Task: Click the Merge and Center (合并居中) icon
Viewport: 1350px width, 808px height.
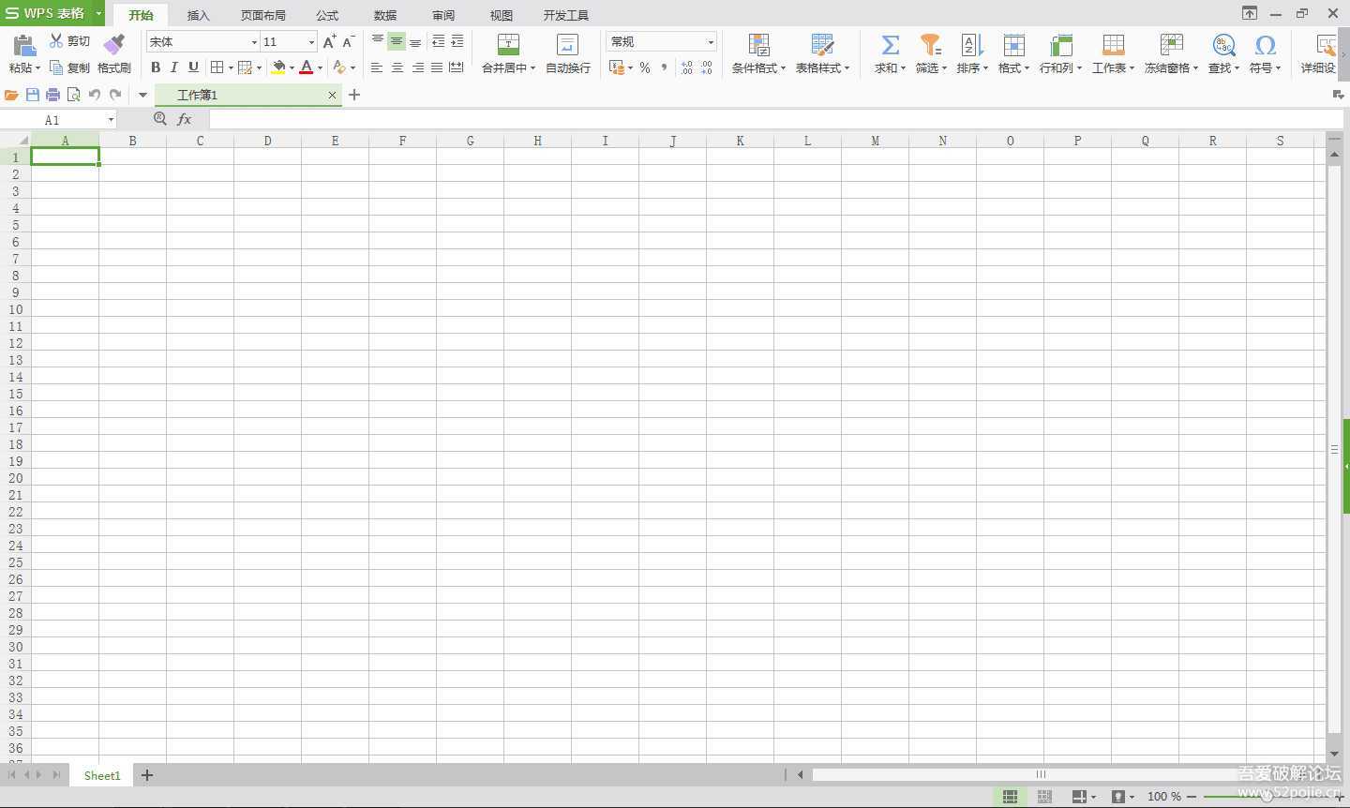Action: [x=508, y=45]
